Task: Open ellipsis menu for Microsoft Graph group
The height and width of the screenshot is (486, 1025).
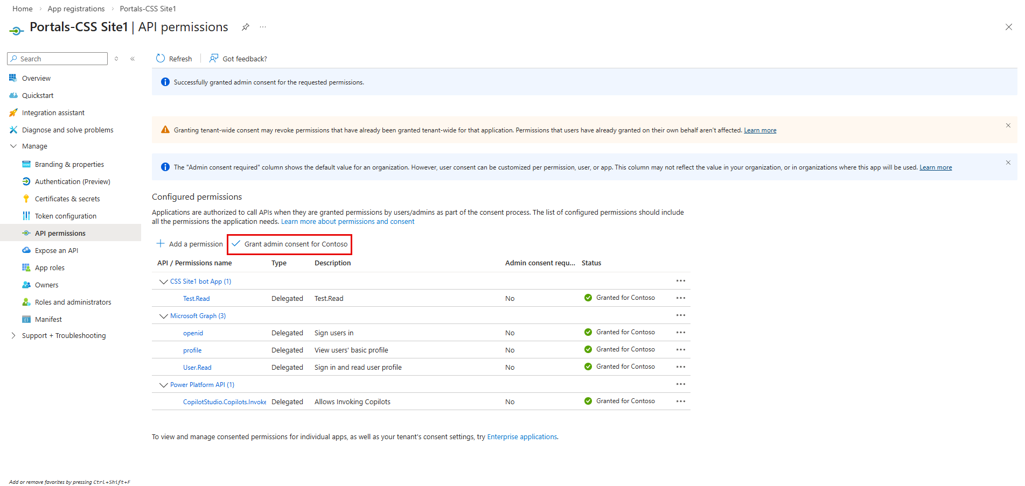Action: click(681, 315)
